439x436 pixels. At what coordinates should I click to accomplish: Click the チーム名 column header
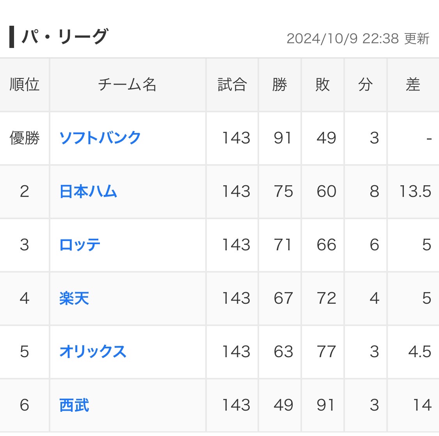click(x=127, y=85)
